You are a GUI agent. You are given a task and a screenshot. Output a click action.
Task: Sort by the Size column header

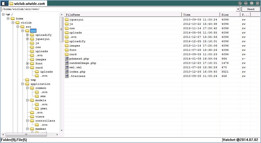click(230, 15)
